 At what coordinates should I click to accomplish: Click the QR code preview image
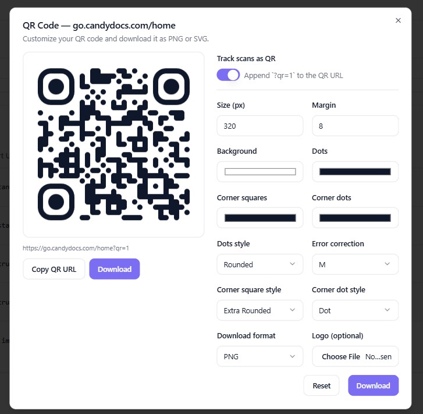click(x=113, y=144)
